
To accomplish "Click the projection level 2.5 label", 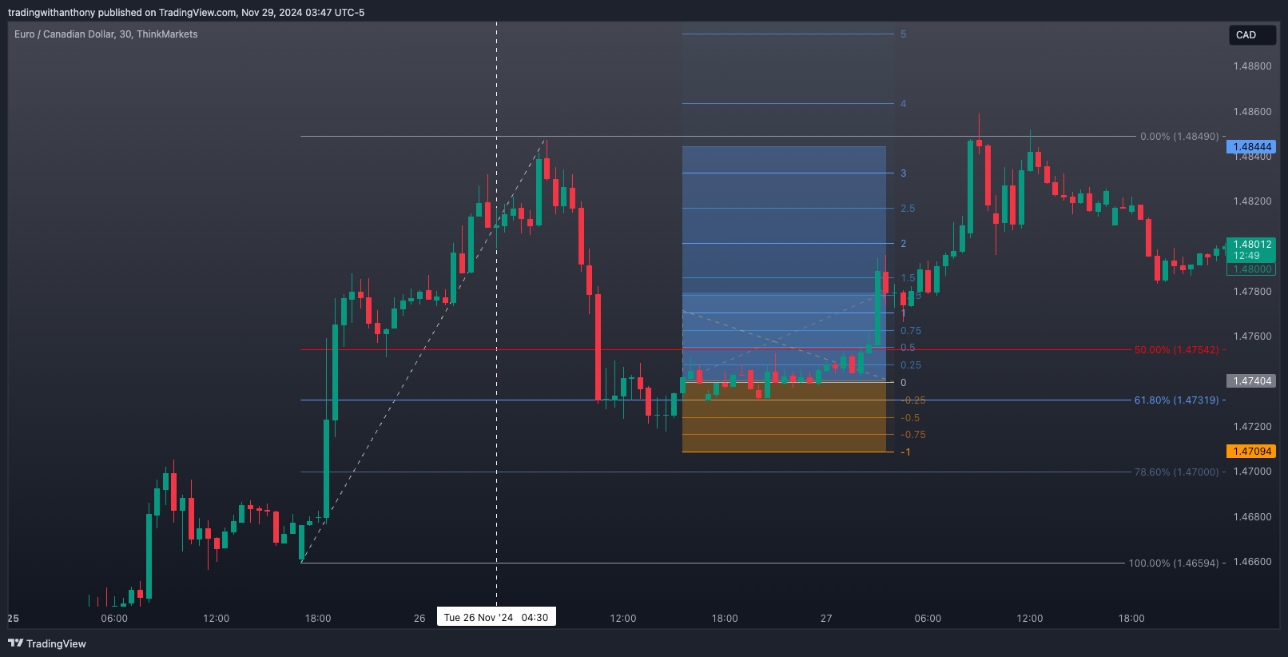I will click(908, 209).
